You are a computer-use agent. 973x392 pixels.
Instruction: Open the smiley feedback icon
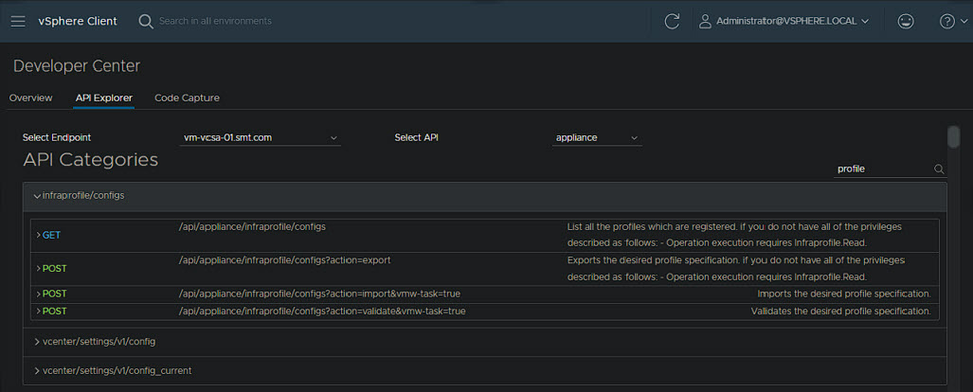[x=906, y=21]
